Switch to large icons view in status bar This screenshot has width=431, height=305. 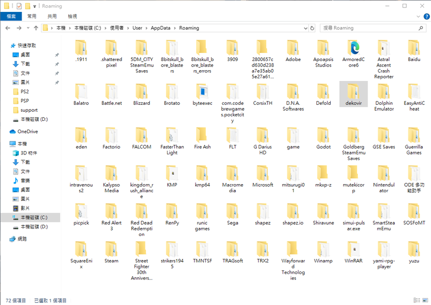(x=425, y=300)
